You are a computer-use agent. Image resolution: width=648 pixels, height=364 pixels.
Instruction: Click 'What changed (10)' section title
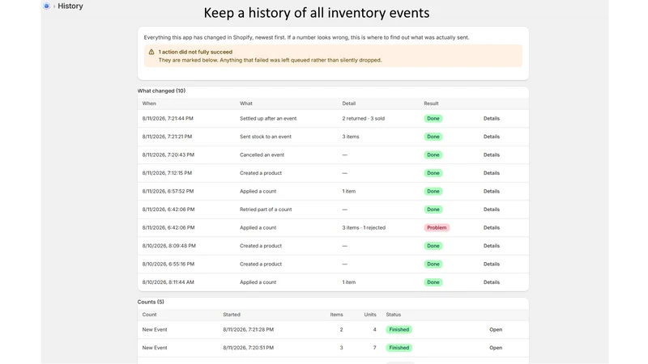[161, 91]
